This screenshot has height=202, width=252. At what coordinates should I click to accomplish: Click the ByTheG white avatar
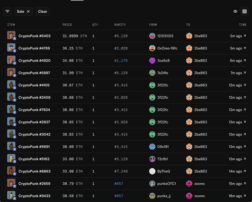[x=152, y=171]
